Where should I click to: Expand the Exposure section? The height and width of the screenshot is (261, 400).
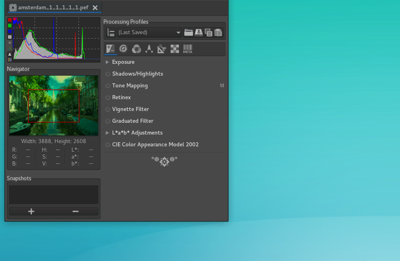point(107,62)
